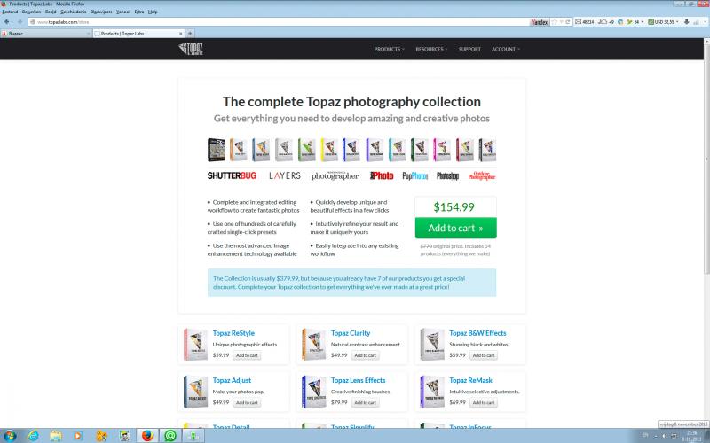710x443 pixels.
Task: Click the browser forward arrow
Action: pyautogui.click(x=20, y=21)
